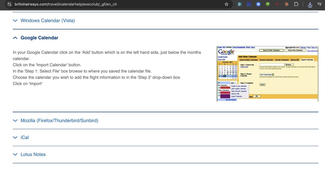Click text "Click on 'Import'"
Viewport: 325px width, 175px height.
tap(28, 83)
